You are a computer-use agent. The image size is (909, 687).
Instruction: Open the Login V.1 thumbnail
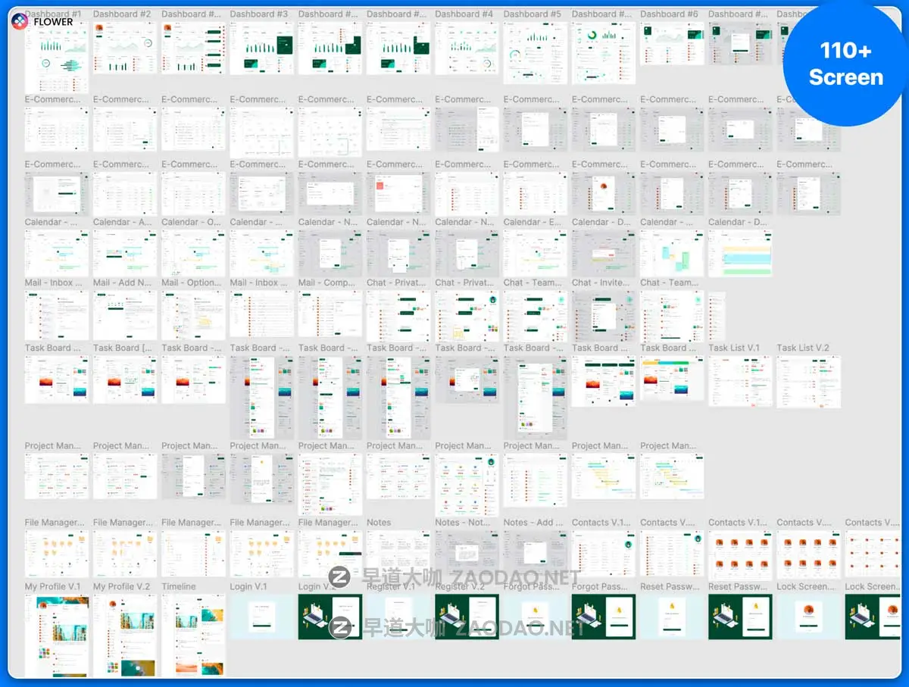coord(261,616)
